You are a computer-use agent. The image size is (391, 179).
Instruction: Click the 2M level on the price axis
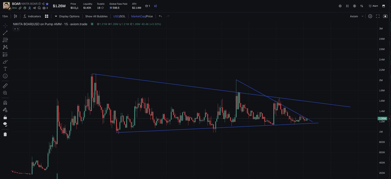tap(381, 80)
